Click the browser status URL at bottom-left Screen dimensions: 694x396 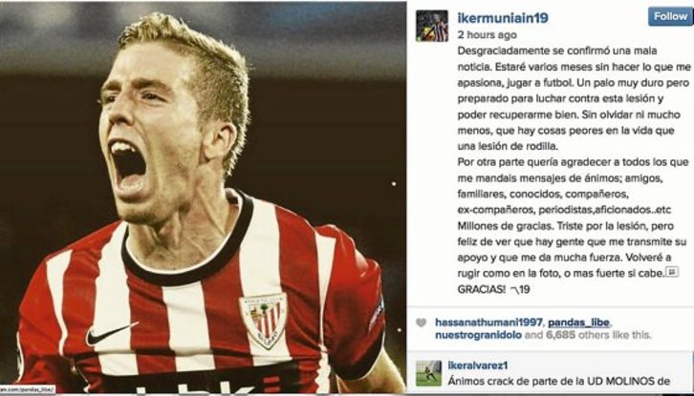click(28, 389)
